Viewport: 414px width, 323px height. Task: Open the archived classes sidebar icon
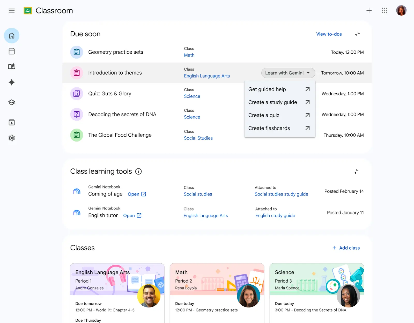[12, 122]
